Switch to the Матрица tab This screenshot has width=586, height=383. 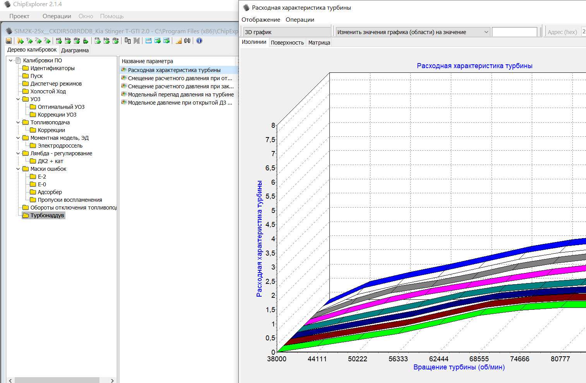319,43
